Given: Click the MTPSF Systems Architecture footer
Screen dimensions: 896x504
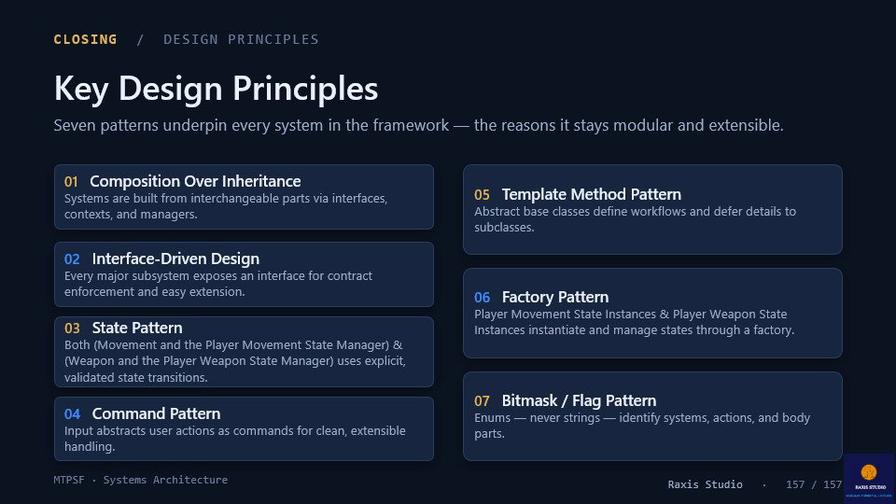Looking at the screenshot, I should [141, 480].
